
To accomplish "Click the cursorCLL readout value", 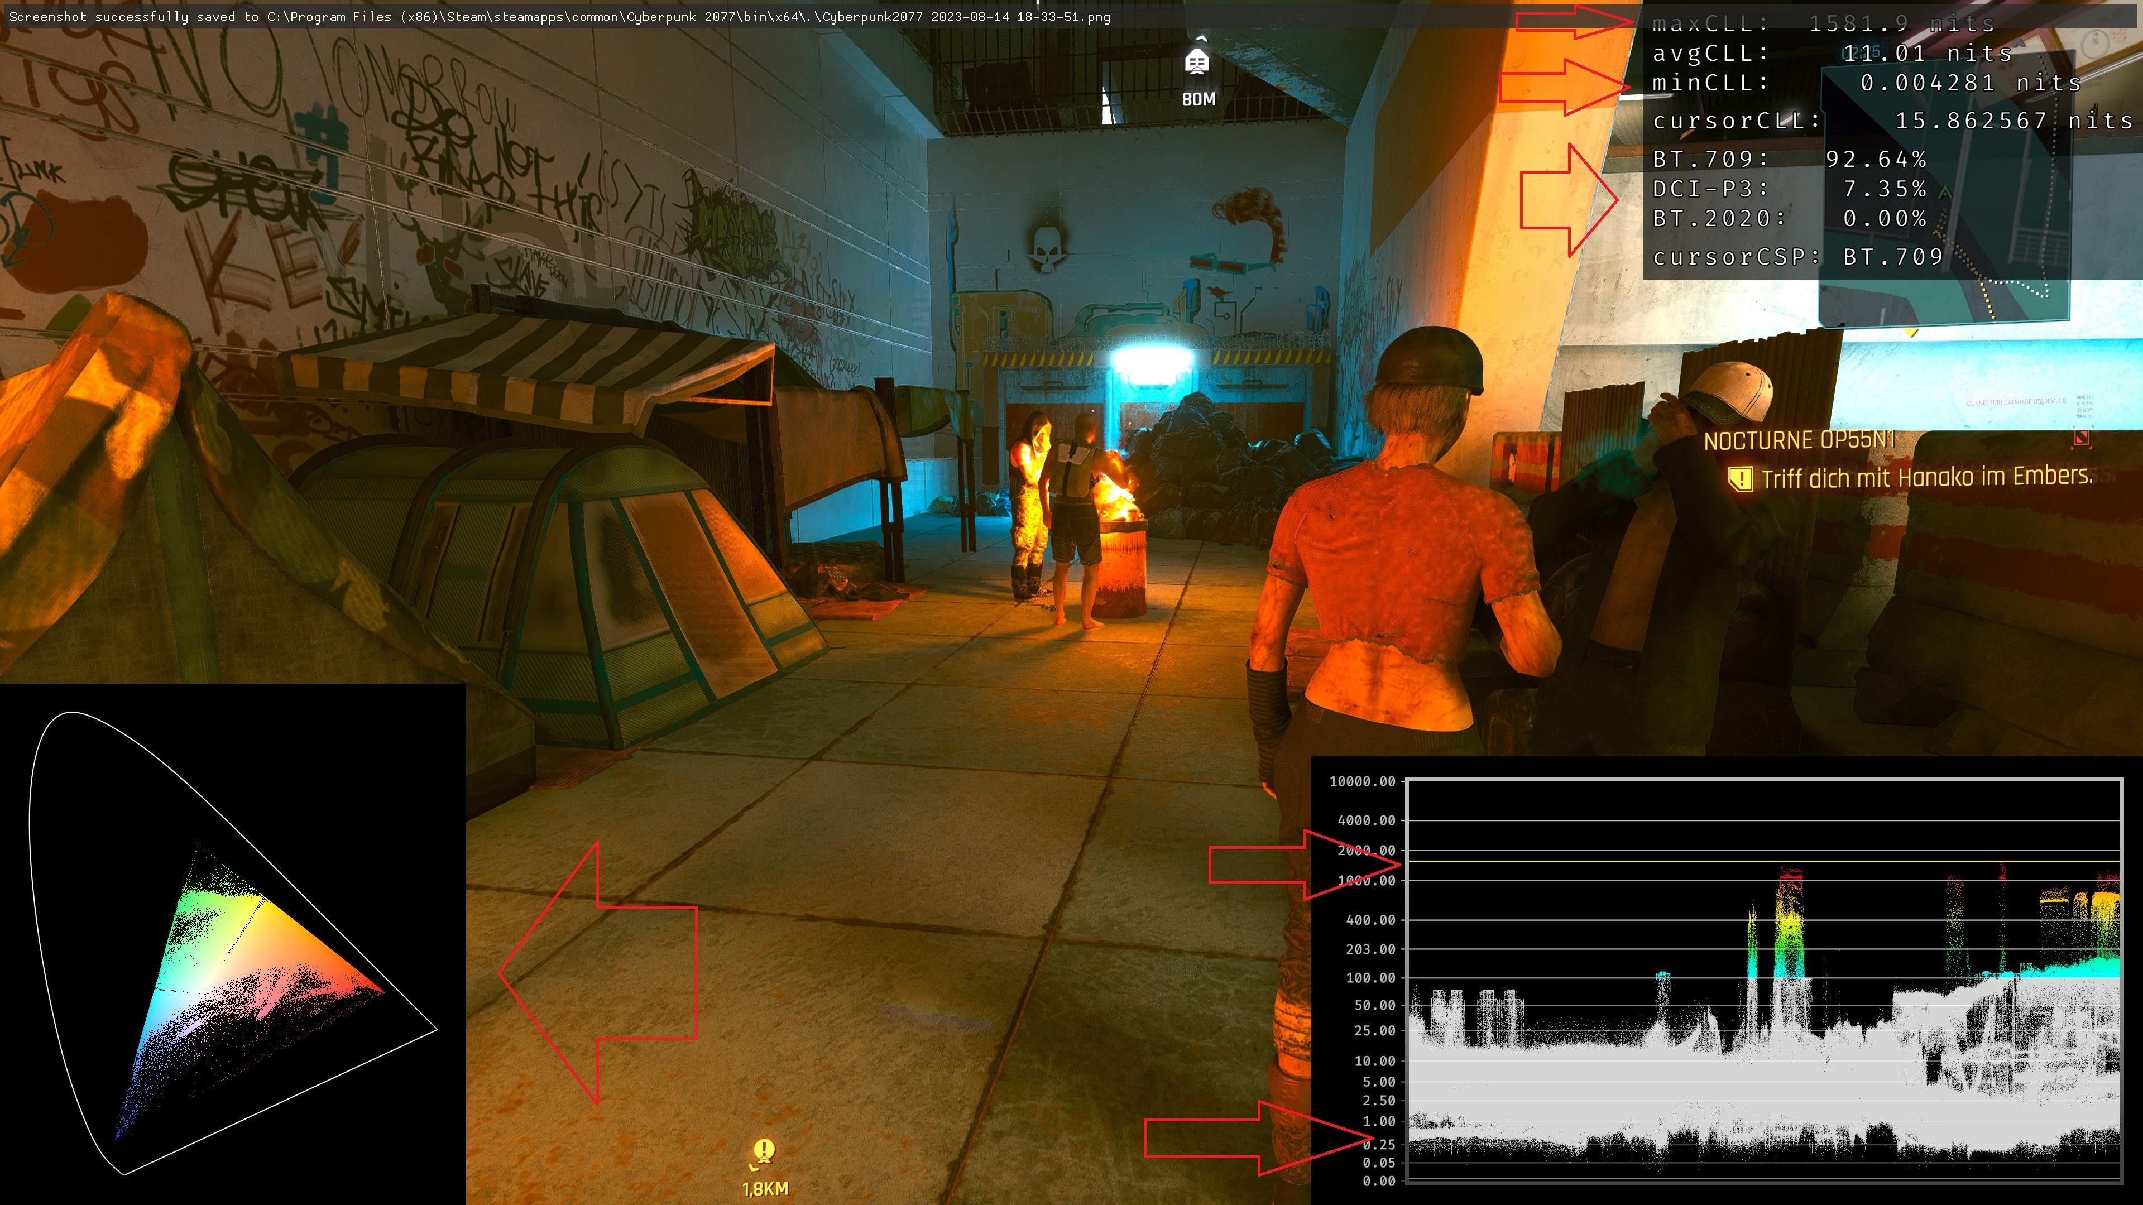I will (x=2013, y=122).
